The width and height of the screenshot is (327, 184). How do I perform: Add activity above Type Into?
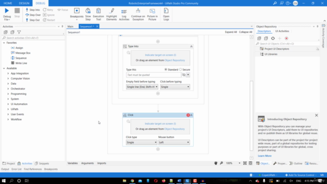pos(158,41)
